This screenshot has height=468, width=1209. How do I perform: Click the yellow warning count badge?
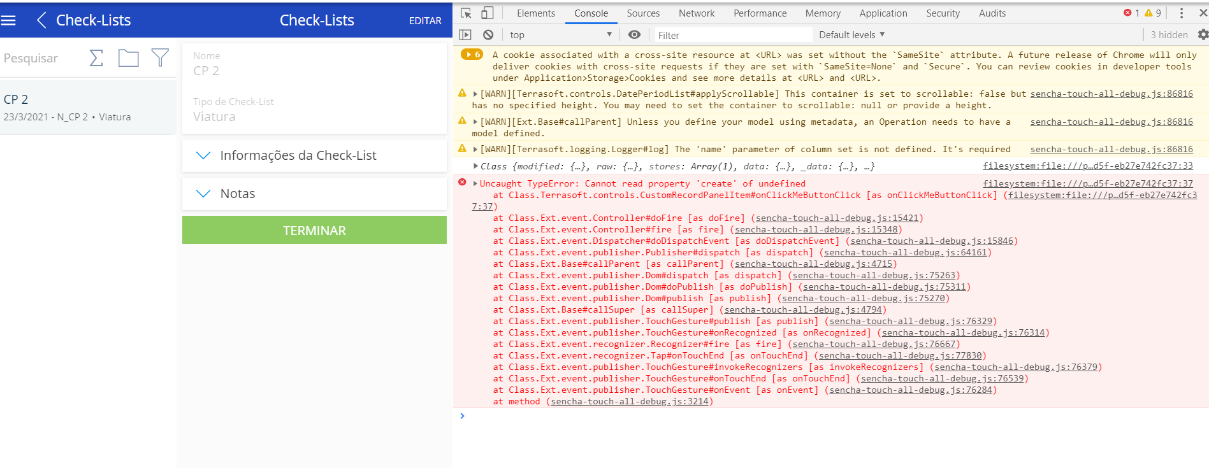[x=1153, y=13]
